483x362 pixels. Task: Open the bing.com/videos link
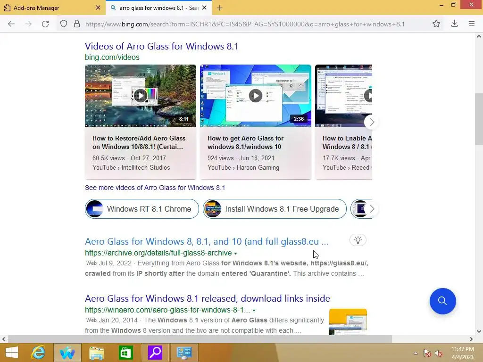click(112, 57)
